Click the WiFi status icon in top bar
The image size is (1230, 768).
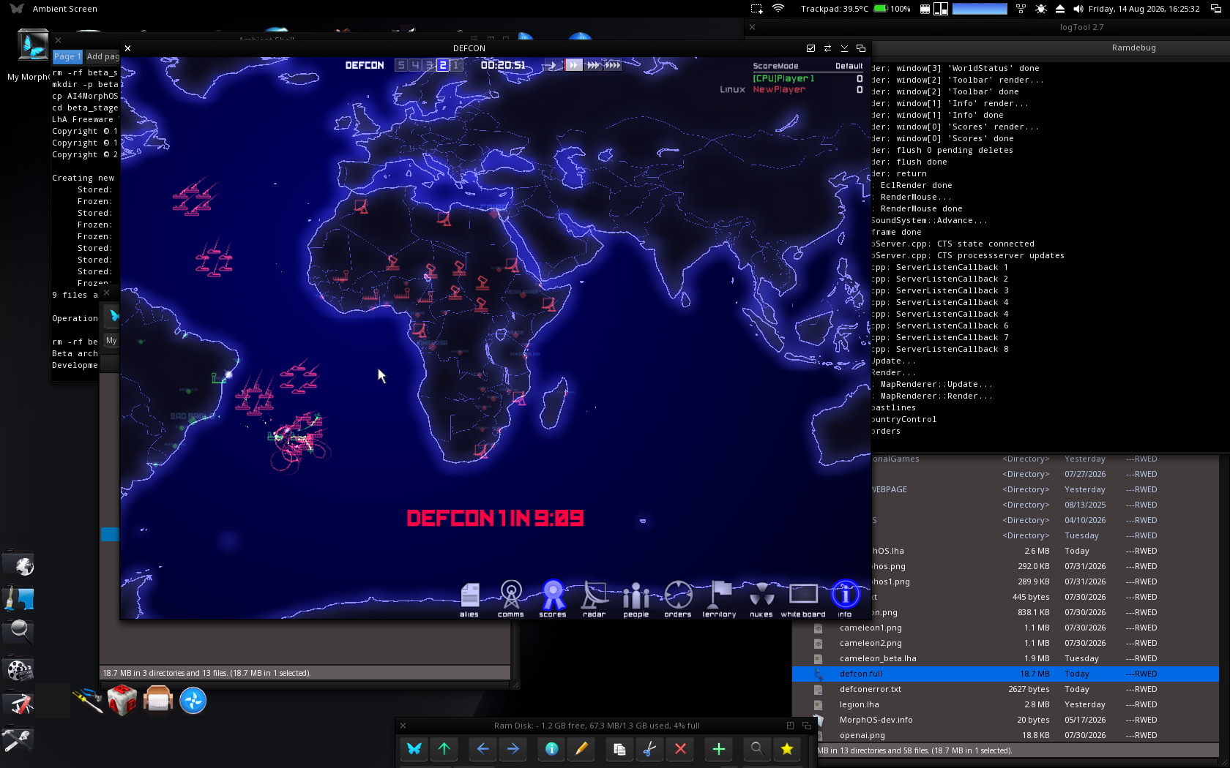(x=778, y=9)
